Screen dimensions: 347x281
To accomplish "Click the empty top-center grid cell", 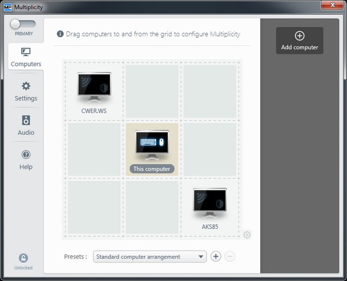I will coord(152,91).
